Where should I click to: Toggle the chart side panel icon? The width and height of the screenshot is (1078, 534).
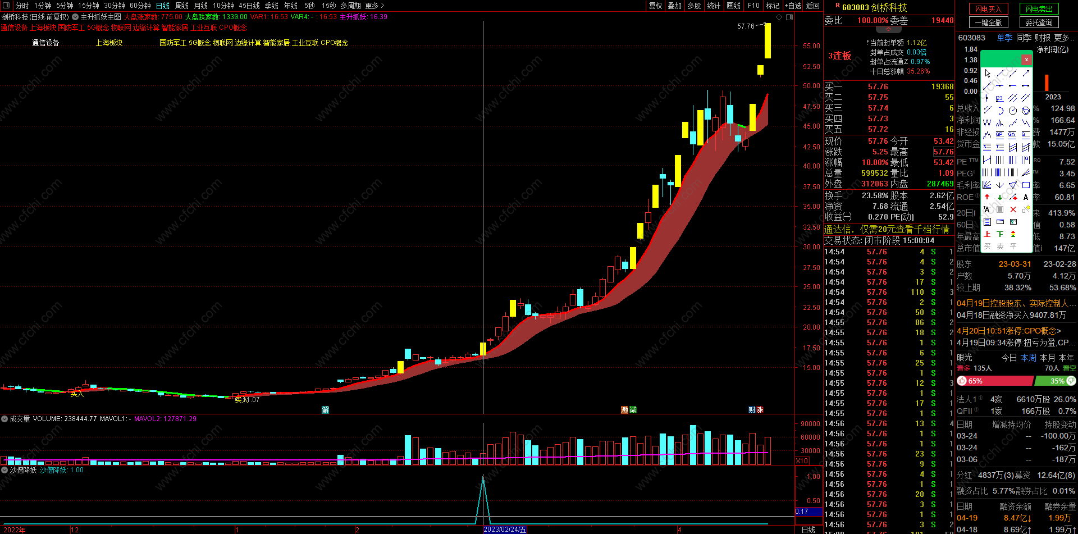click(x=790, y=17)
